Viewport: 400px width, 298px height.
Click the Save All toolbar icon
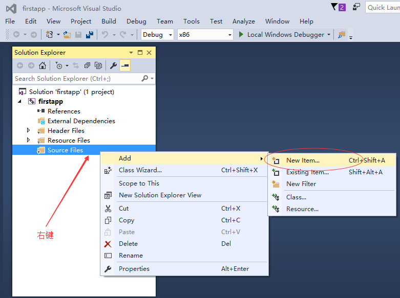point(90,35)
